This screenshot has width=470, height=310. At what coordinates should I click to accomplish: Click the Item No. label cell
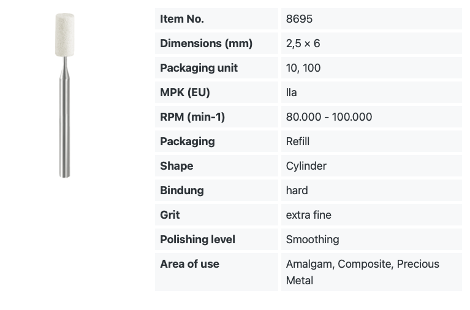pyautogui.click(x=216, y=19)
